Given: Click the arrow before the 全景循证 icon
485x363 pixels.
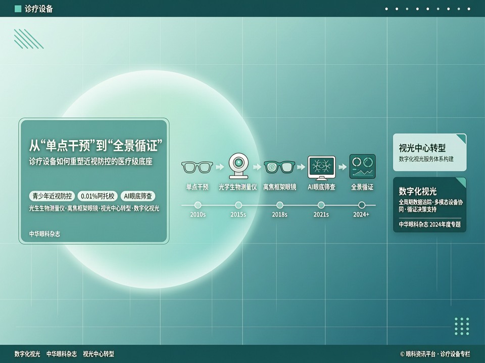Looking at the screenshot, I should coord(343,167).
